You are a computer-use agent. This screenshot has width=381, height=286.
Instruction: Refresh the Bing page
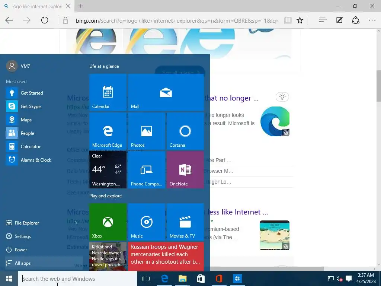click(x=45, y=20)
